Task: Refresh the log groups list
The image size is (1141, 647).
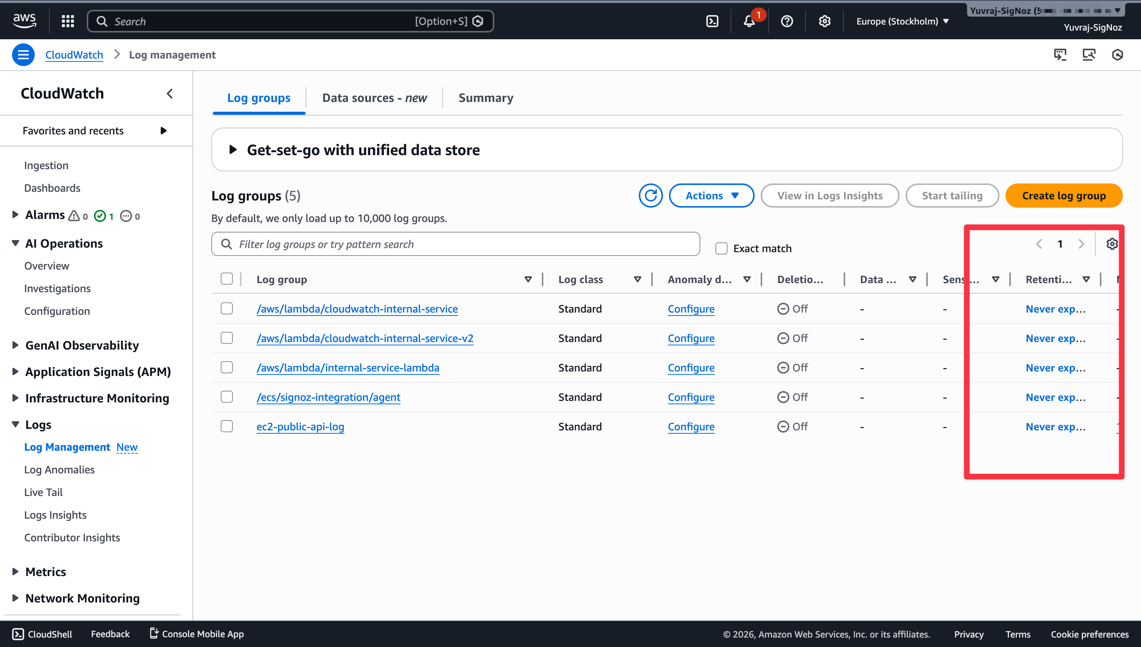Action: click(x=650, y=196)
